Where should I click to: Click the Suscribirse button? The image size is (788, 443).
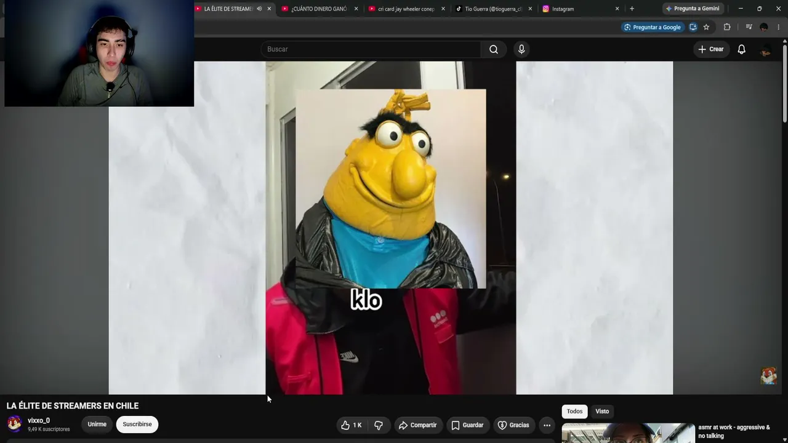pyautogui.click(x=137, y=425)
